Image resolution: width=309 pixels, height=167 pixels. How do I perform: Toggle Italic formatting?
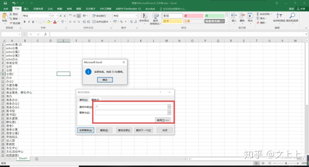[x=29, y=22]
